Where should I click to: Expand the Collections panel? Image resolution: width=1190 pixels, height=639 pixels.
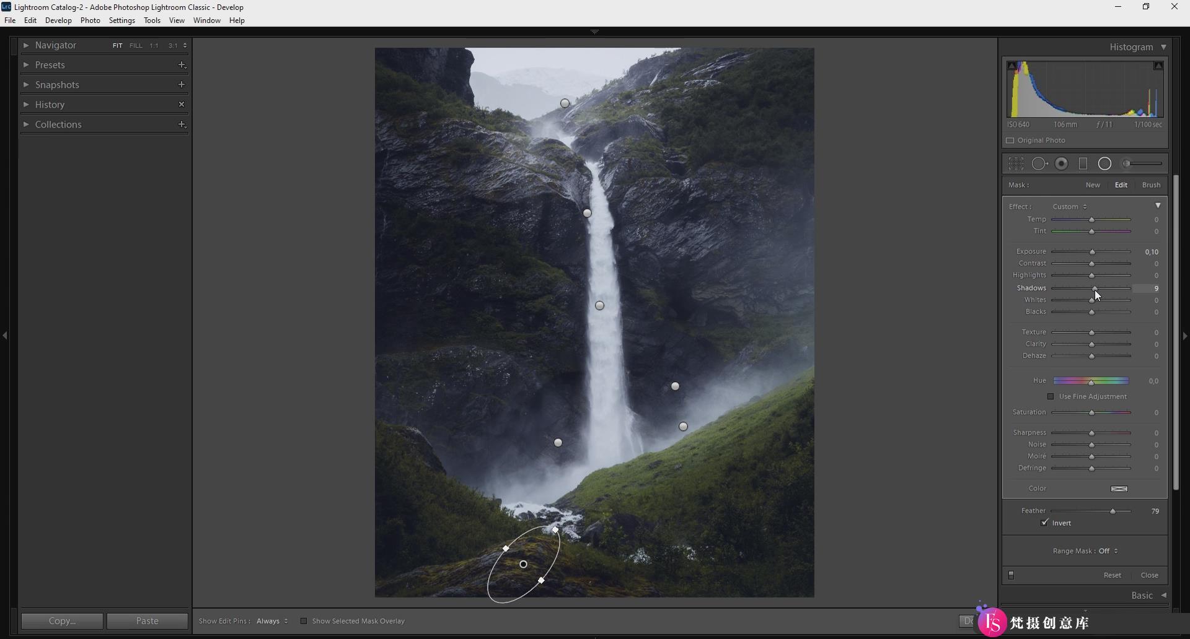[26, 124]
